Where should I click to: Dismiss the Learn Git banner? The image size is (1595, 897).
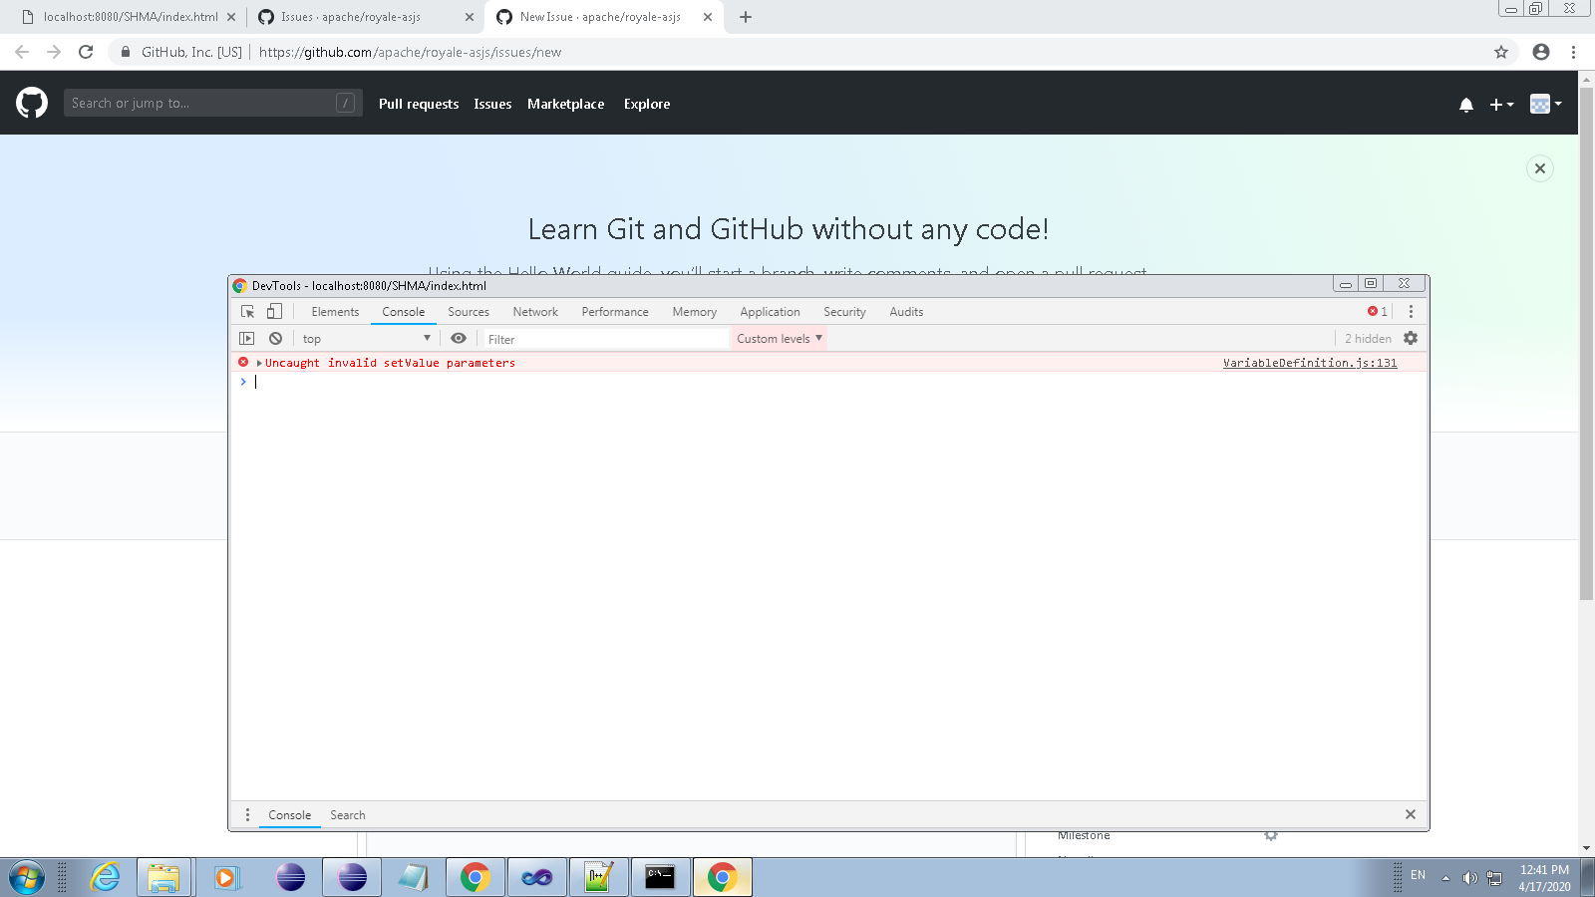(1539, 168)
